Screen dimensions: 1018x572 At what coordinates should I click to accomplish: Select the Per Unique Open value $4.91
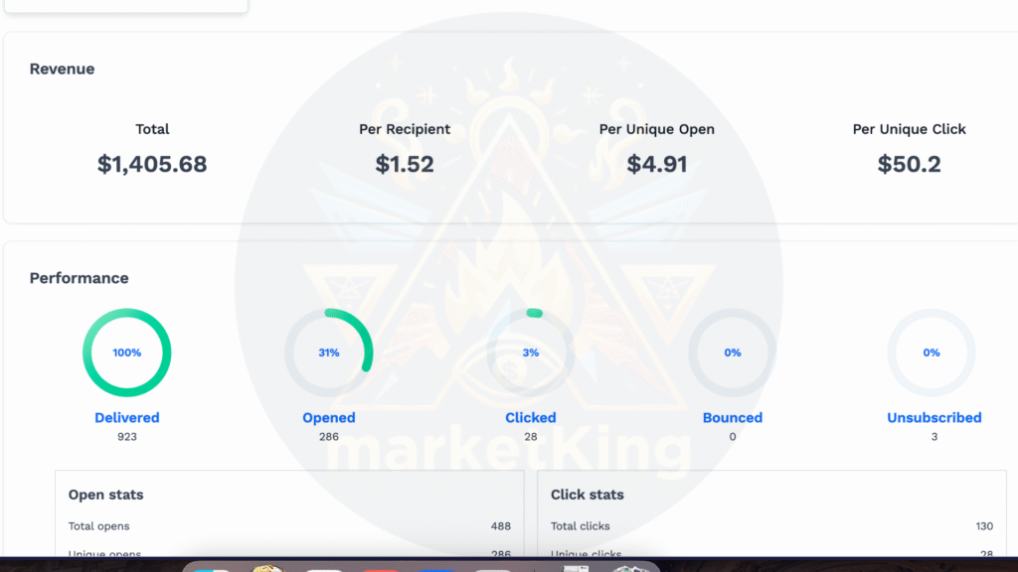[x=656, y=164]
